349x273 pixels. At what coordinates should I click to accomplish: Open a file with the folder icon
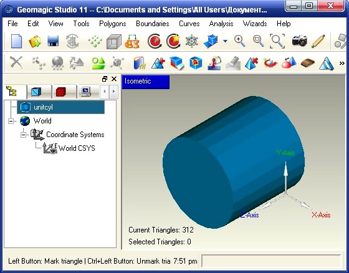click(x=35, y=41)
